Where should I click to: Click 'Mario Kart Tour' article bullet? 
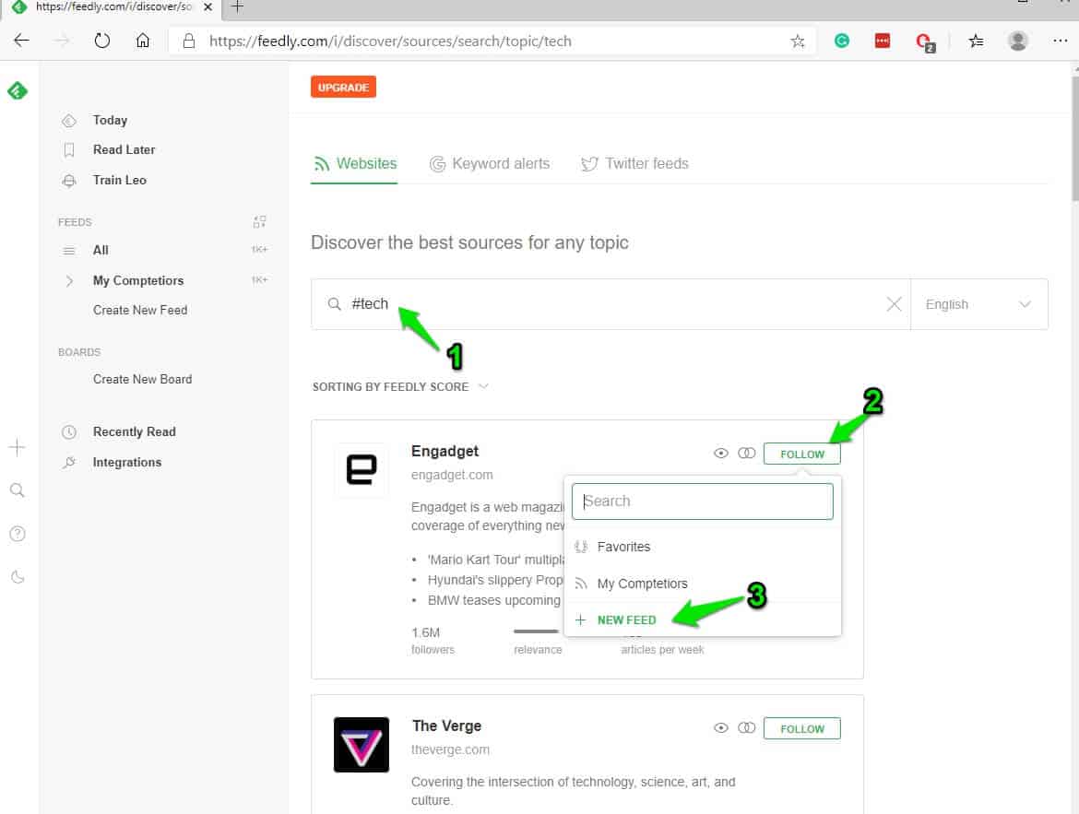click(495, 560)
